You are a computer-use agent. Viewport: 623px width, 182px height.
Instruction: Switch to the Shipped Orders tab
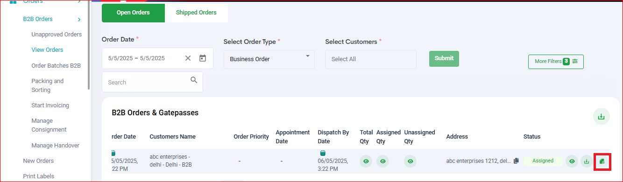(x=196, y=13)
